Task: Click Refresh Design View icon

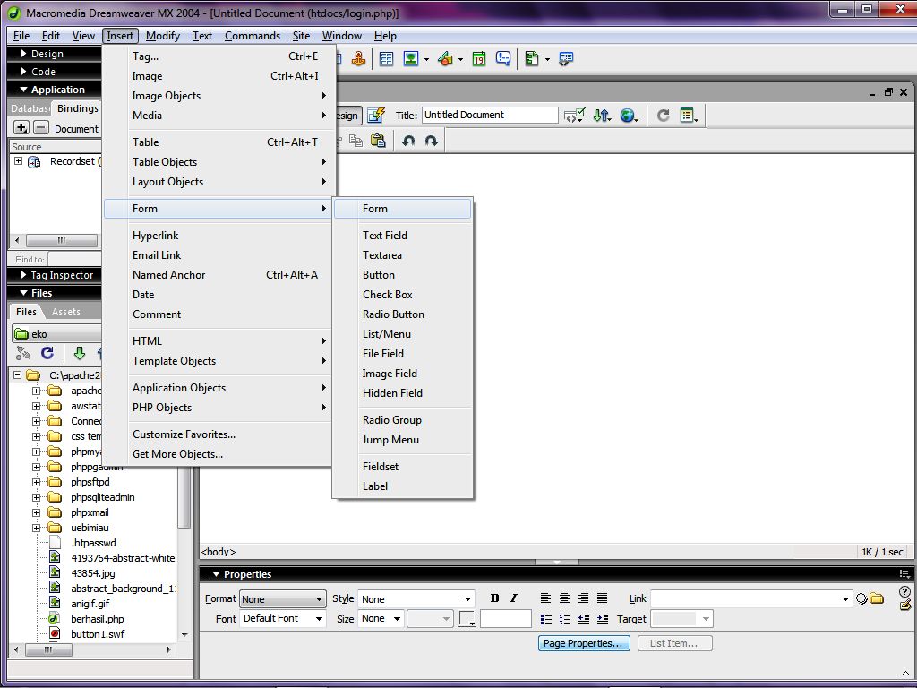Action: tap(663, 116)
